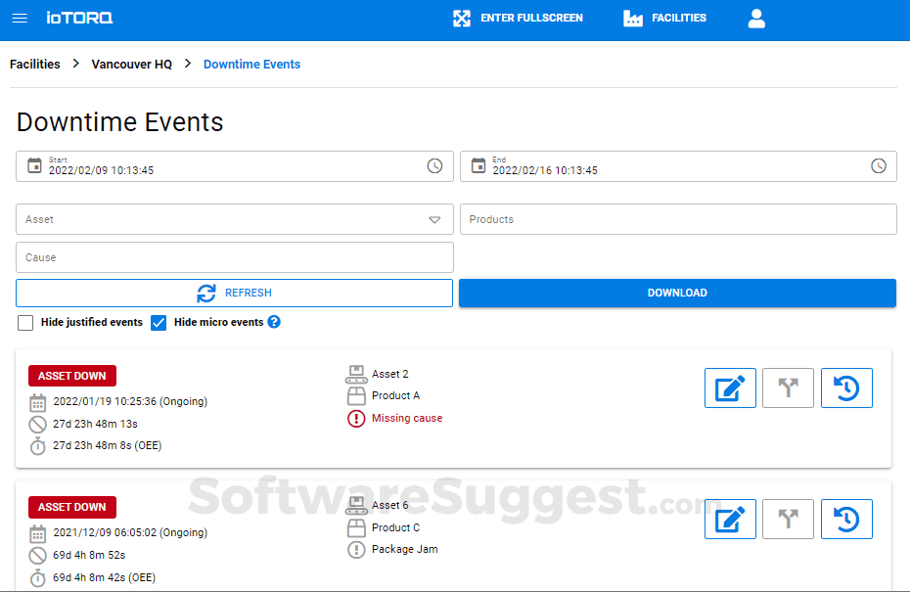Enter fullscreen mode from the top bar
The height and width of the screenshot is (592, 910).
pyautogui.click(x=518, y=18)
